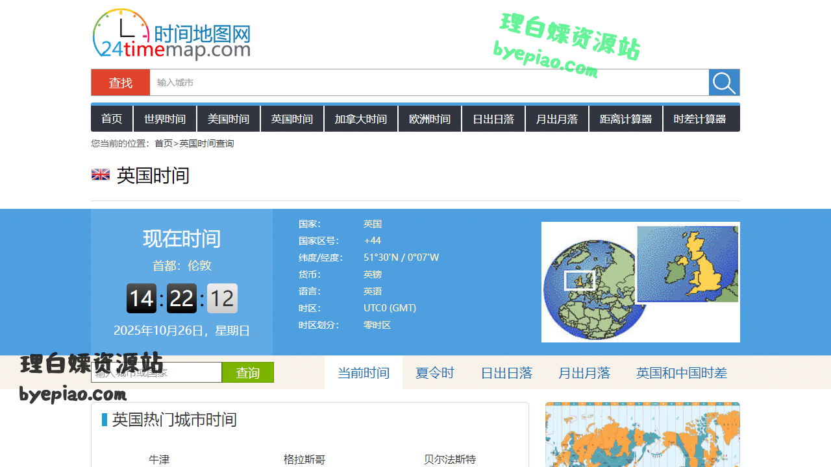Screen dimensions: 831x467
Task: Click inside the 输入城市 search field
Action: tap(325, 82)
